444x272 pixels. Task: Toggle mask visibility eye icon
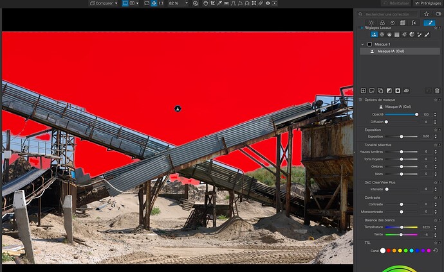coord(406,90)
